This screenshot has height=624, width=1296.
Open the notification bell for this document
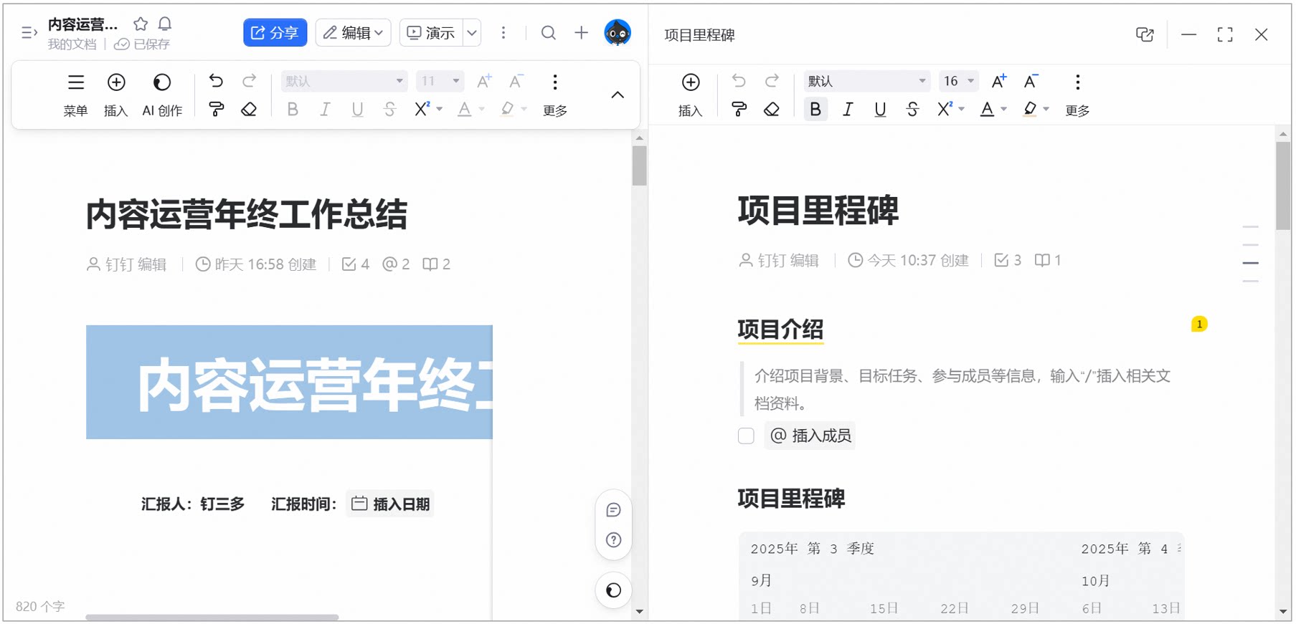click(x=165, y=24)
